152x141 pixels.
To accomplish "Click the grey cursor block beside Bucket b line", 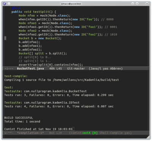I will coord(5,38).
